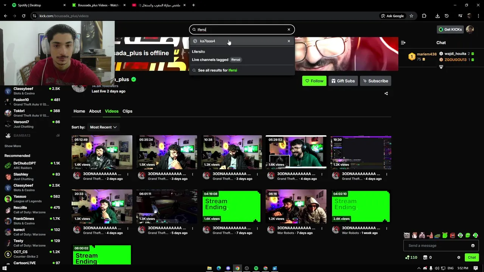Image resolution: width=484 pixels, height=272 pixels.
Task: Switch to the About tab
Action: click(x=95, y=111)
